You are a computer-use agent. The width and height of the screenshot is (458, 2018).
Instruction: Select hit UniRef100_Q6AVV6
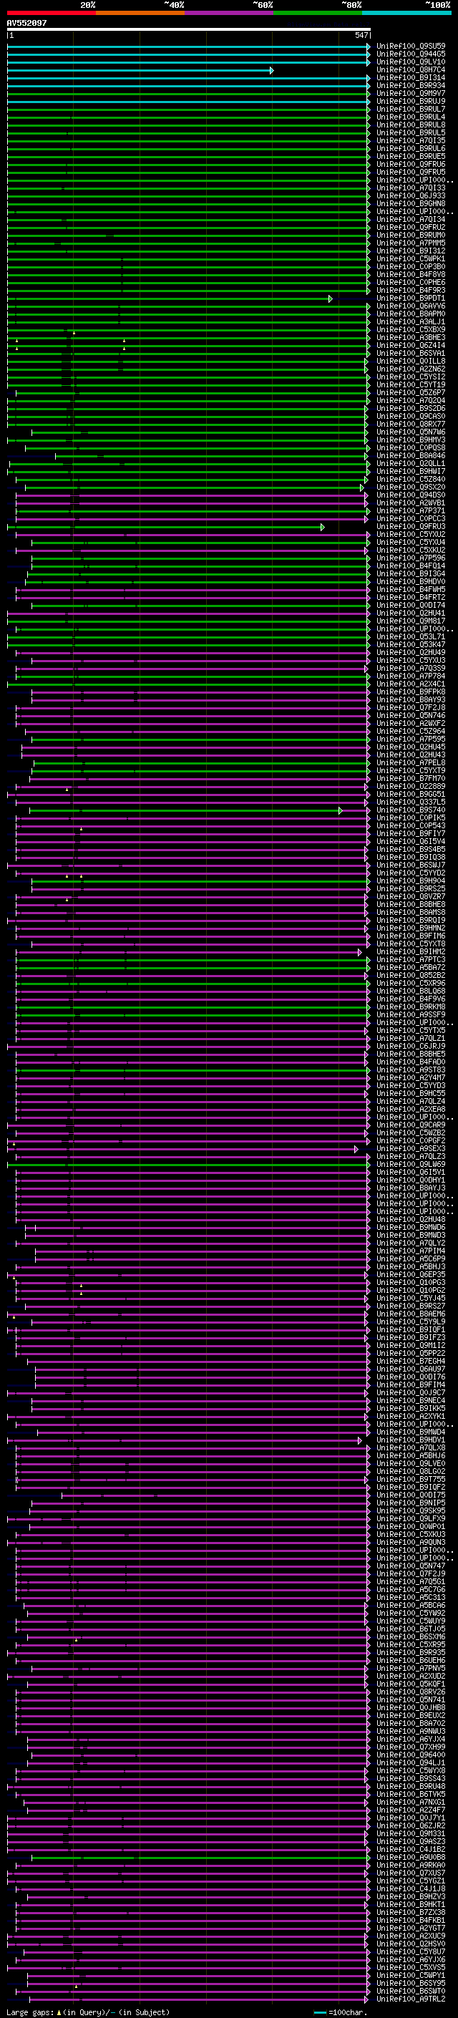[x=411, y=306]
